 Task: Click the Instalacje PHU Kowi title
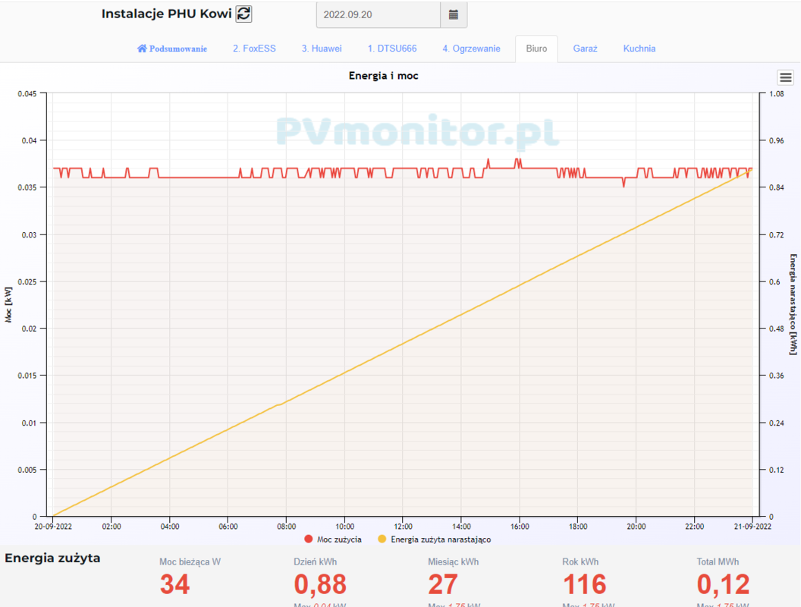click(x=166, y=14)
